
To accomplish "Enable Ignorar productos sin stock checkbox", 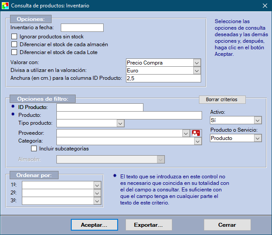I will click(14, 37).
